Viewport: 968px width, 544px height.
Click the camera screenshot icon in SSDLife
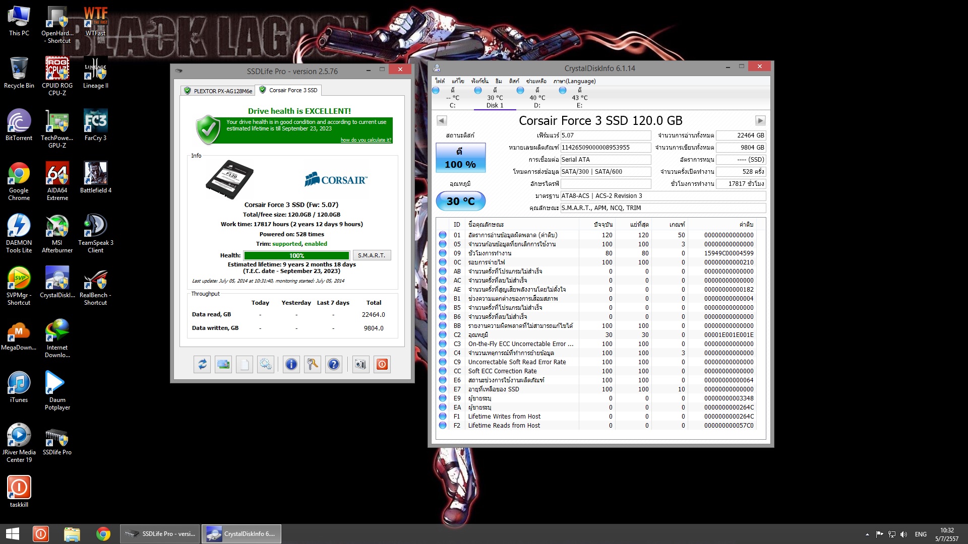click(360, 364)
